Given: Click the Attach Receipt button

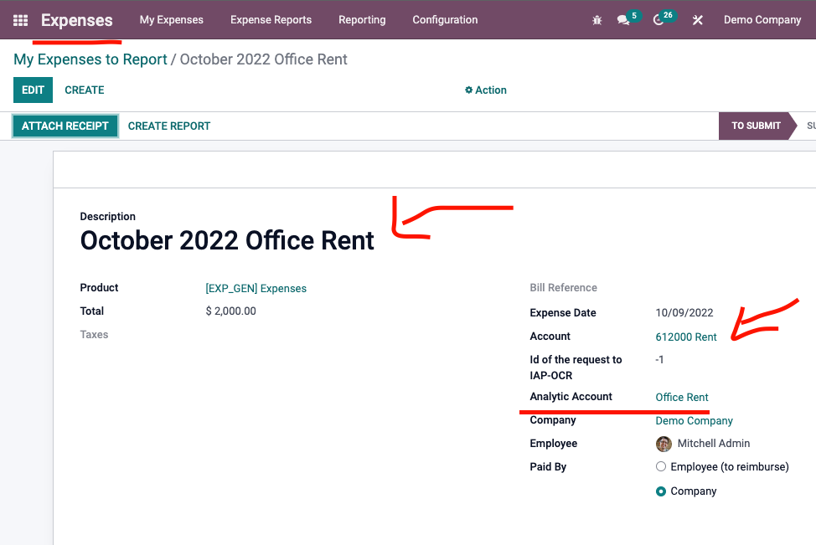Looking at the screenshot, I should (65, 126).
